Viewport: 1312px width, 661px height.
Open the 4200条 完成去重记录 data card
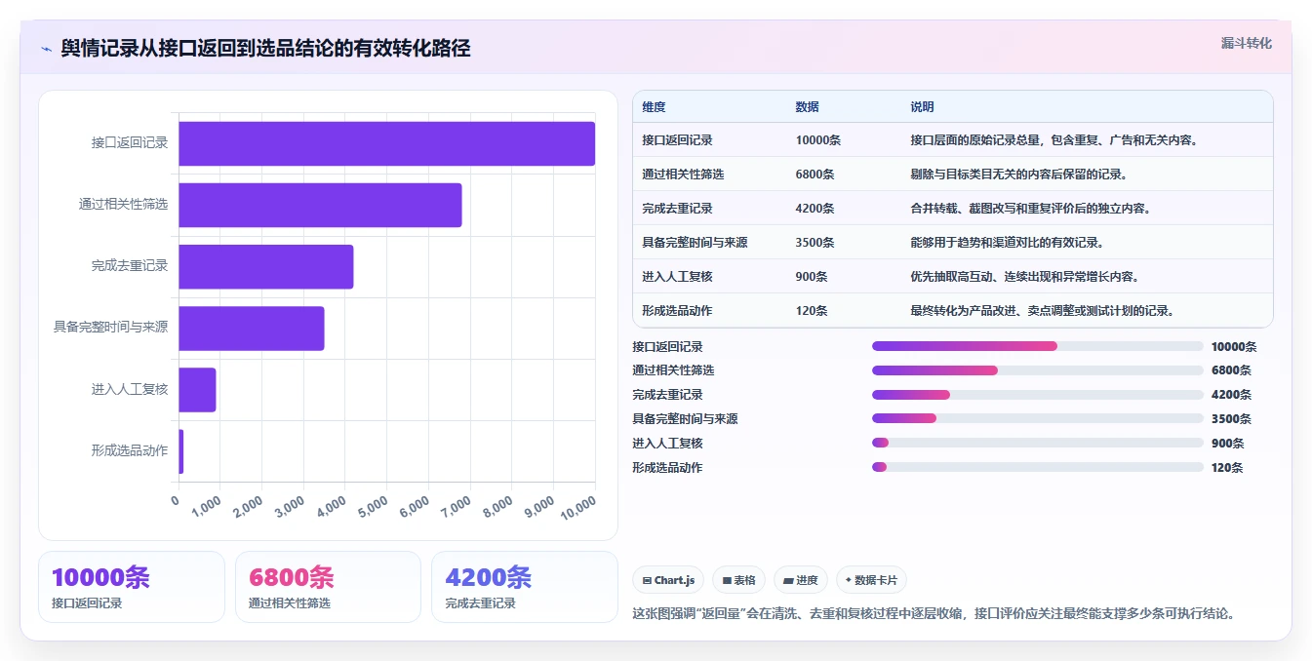coord(525,587)
